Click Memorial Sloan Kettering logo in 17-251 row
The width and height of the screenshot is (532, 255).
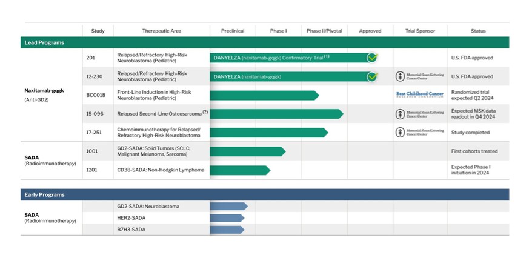coord(420,133)
